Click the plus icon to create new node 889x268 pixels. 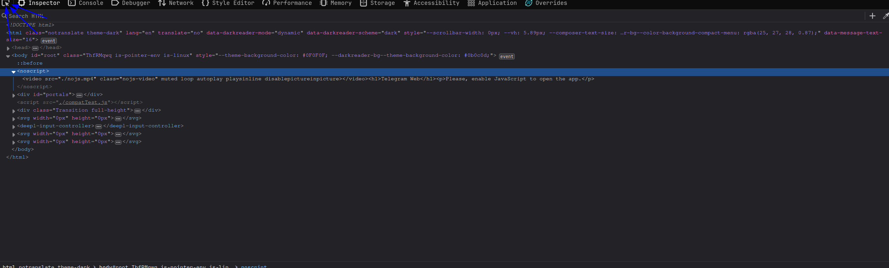click(872, 16)
